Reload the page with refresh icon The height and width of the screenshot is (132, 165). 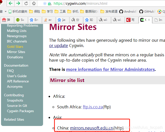point(26,4)
